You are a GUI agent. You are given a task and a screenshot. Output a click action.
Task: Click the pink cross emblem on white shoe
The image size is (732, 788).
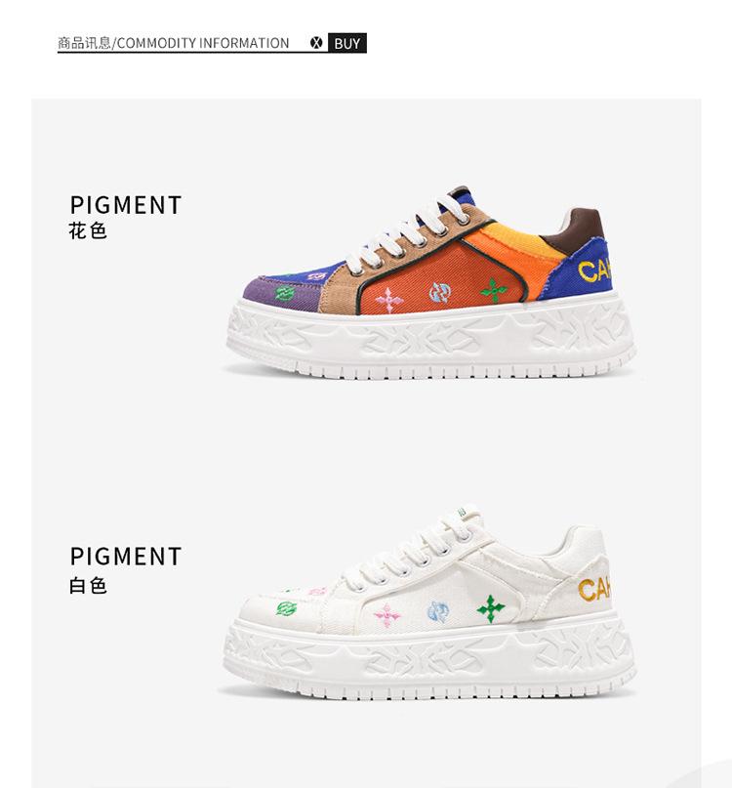[387, 615]
